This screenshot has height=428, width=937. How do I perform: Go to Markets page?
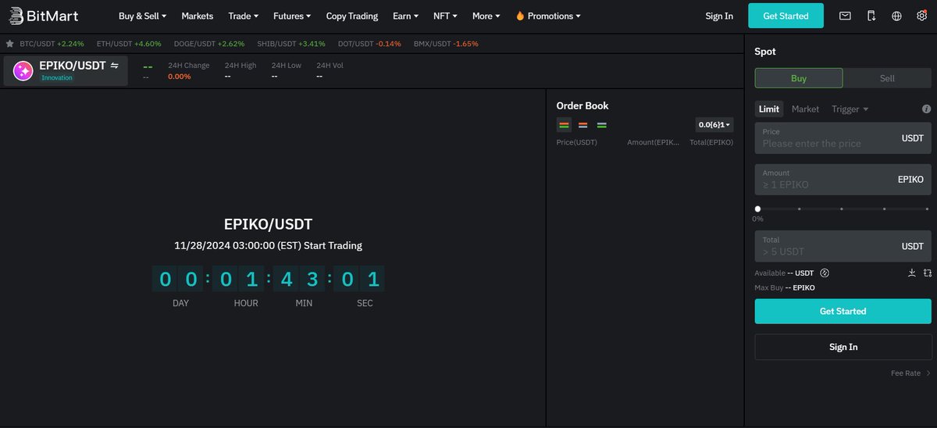click(x=197, y=16)
